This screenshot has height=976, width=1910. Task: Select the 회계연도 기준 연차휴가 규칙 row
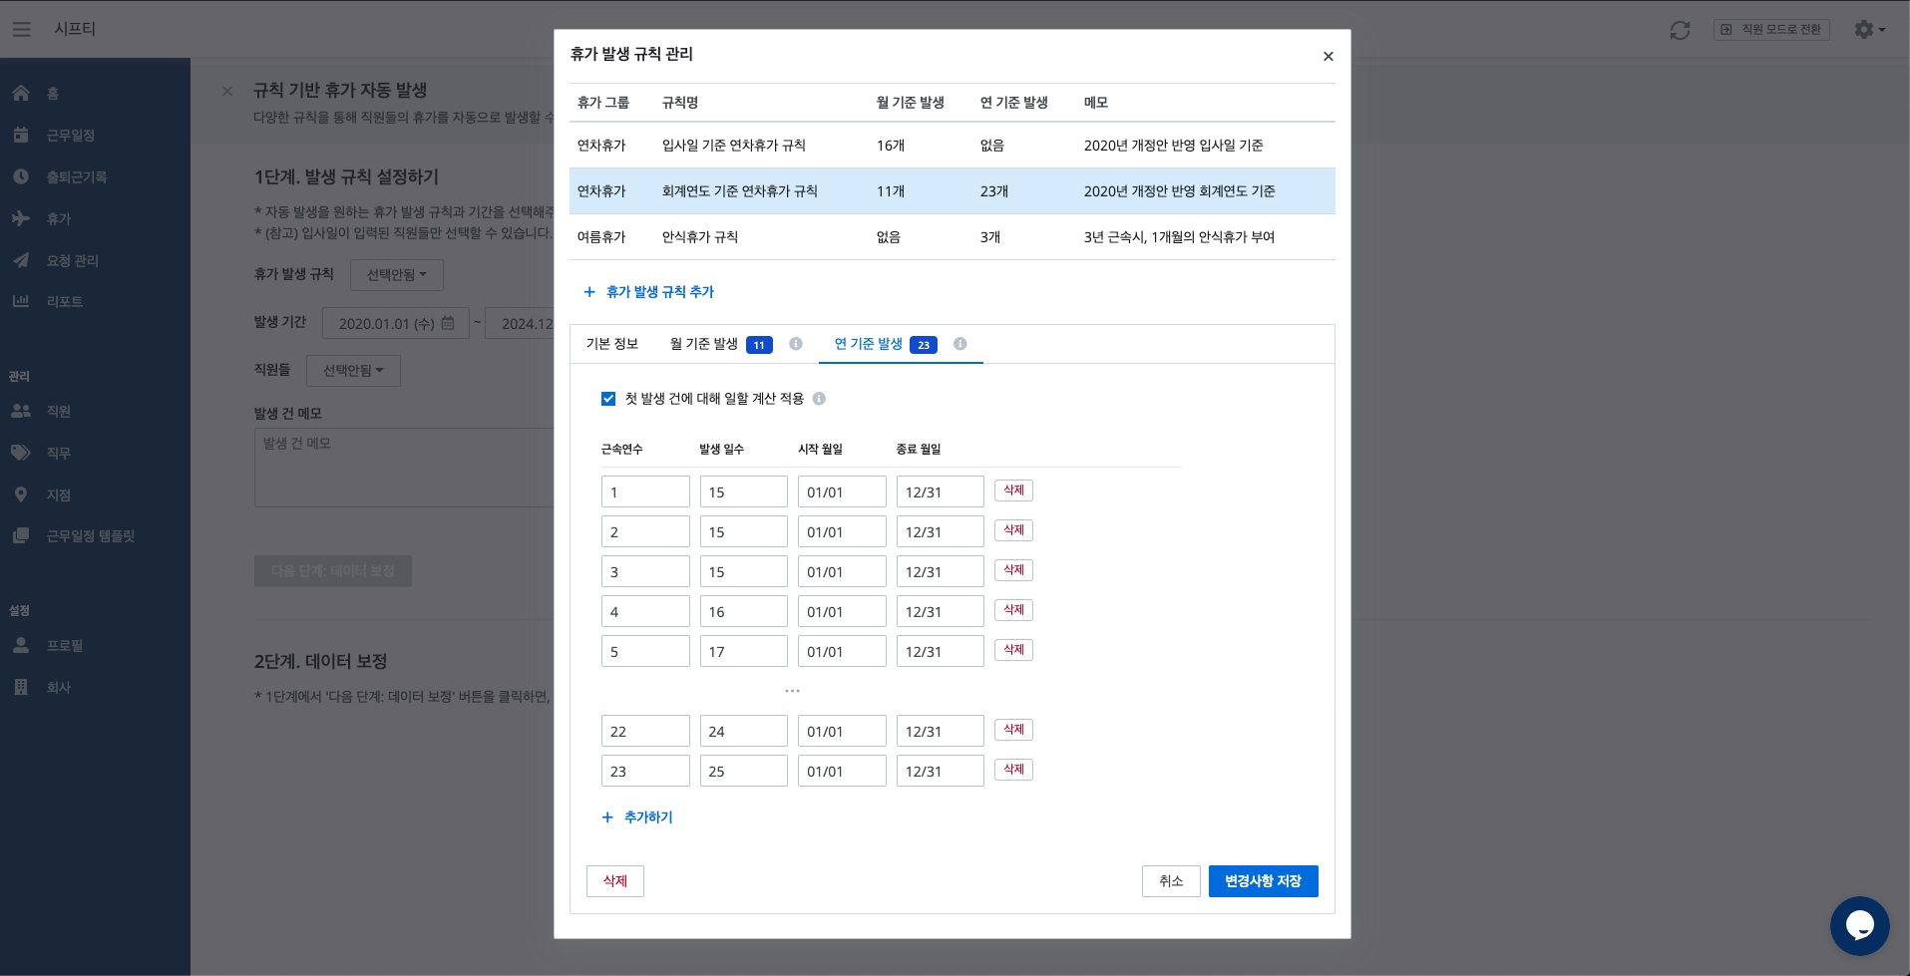pyautogui.click(x=953, y=191)
